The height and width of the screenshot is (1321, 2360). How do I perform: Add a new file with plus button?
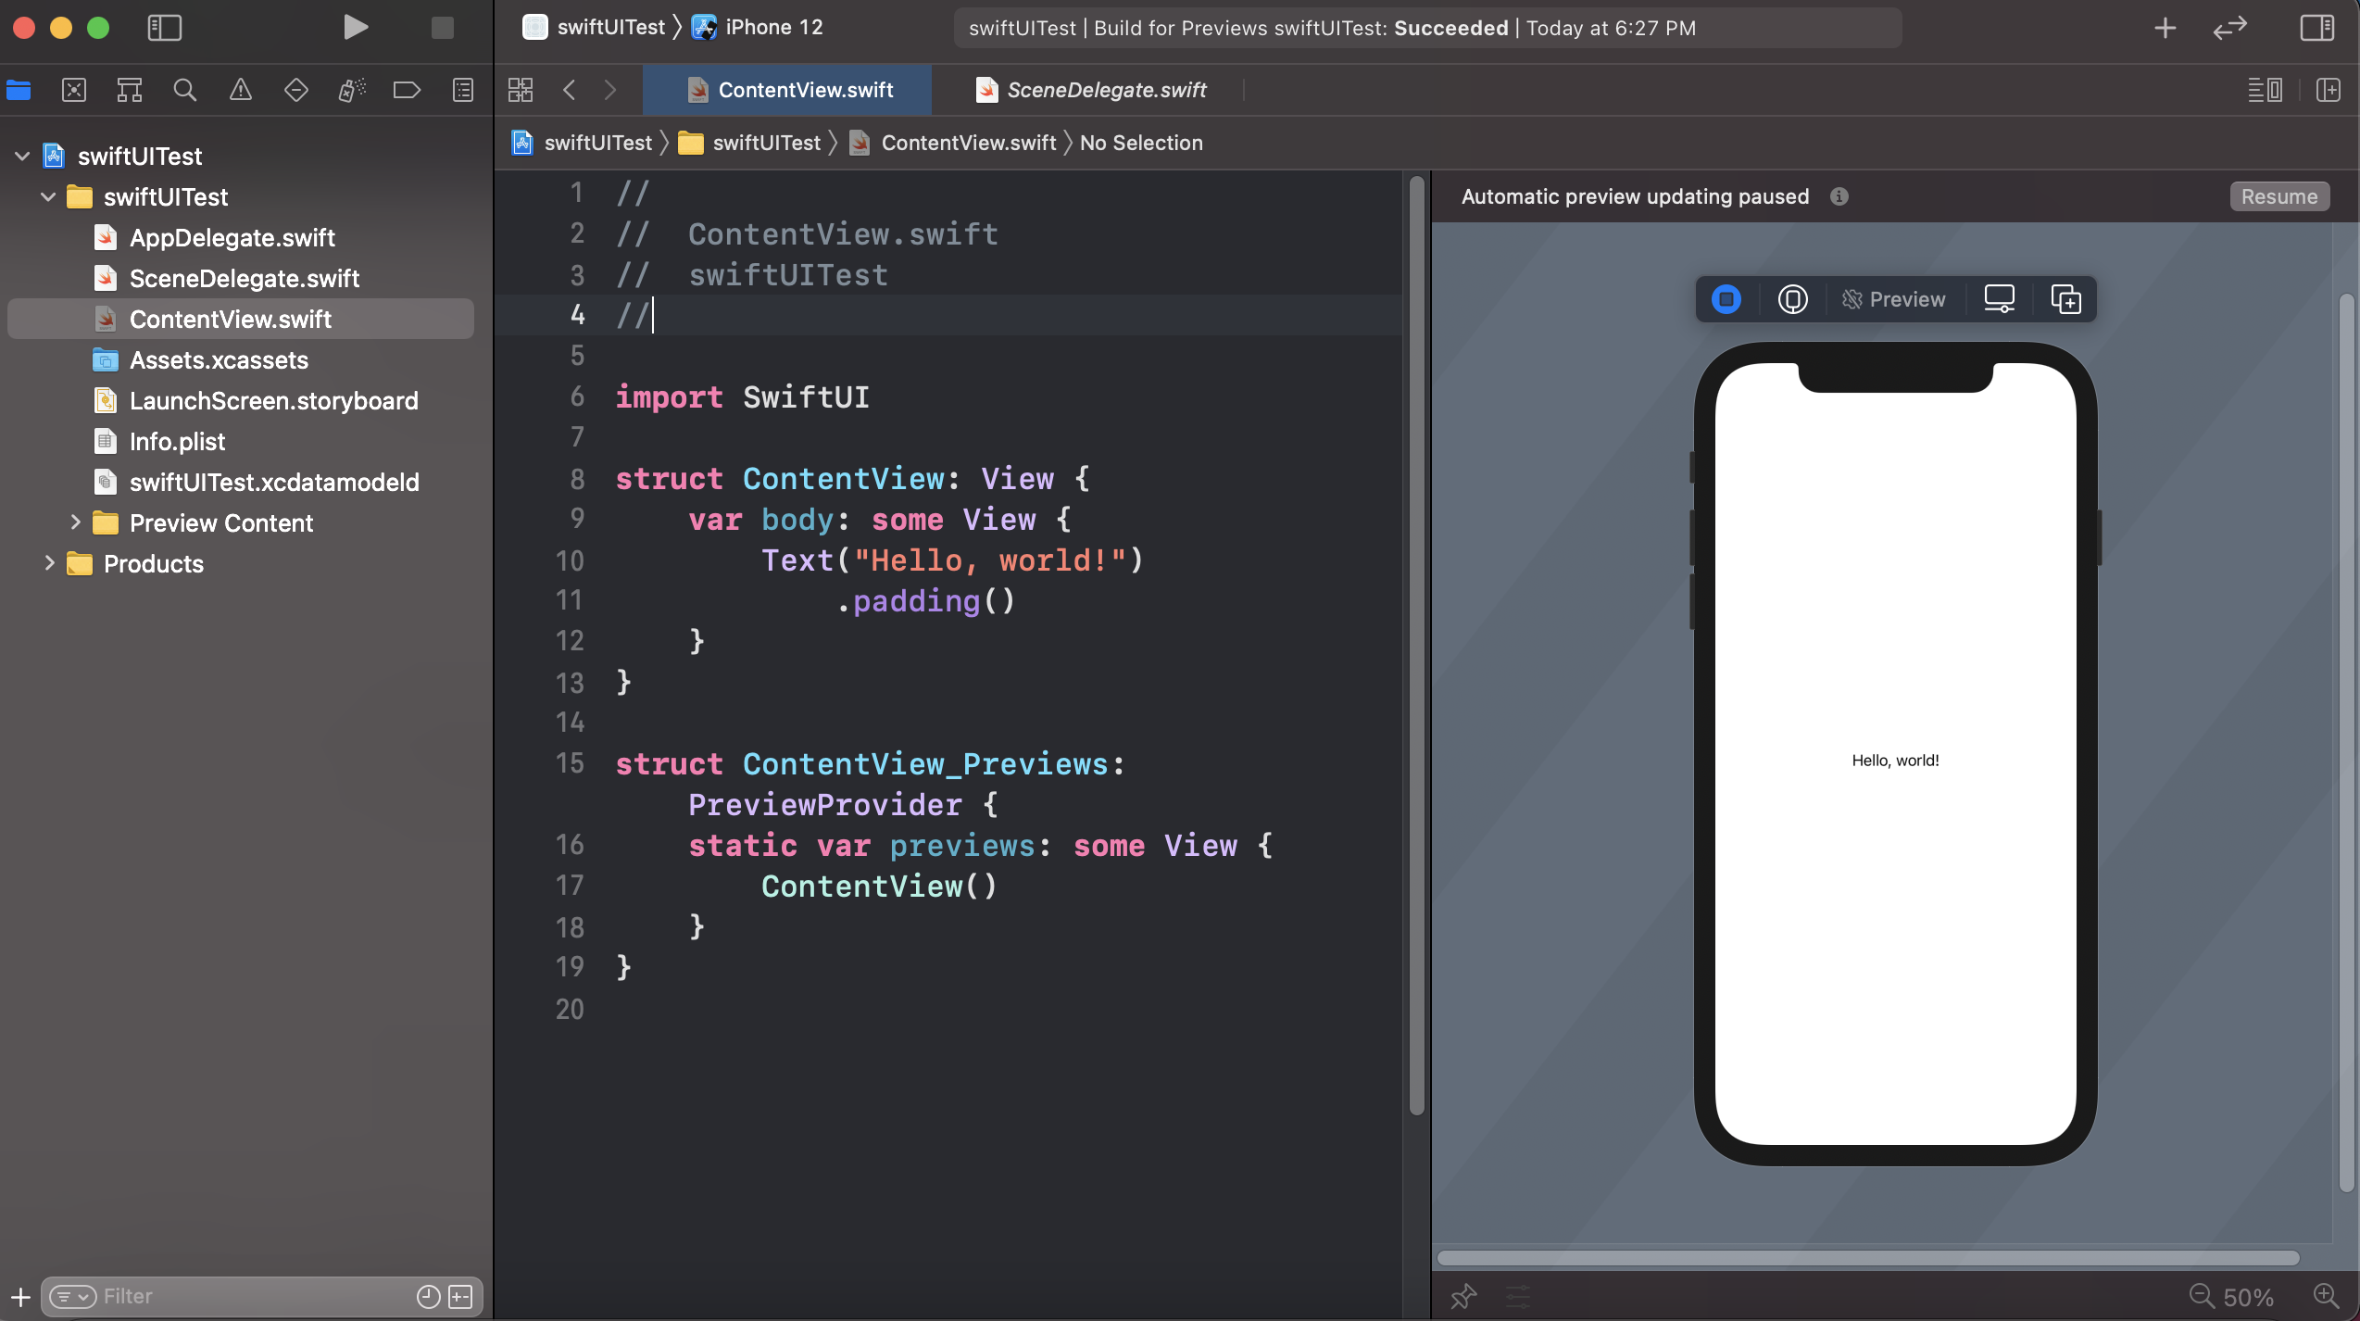tap(20, 1297)
